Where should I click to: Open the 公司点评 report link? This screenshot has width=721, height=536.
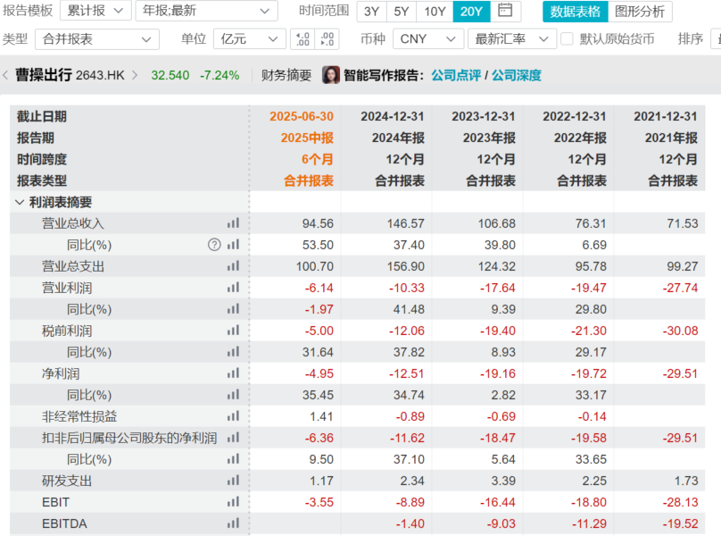[455, 75]
